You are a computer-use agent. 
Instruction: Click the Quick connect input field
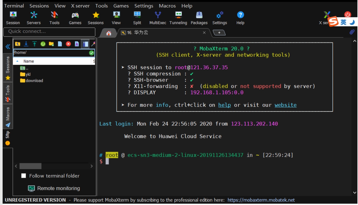[x=49, y=32]
